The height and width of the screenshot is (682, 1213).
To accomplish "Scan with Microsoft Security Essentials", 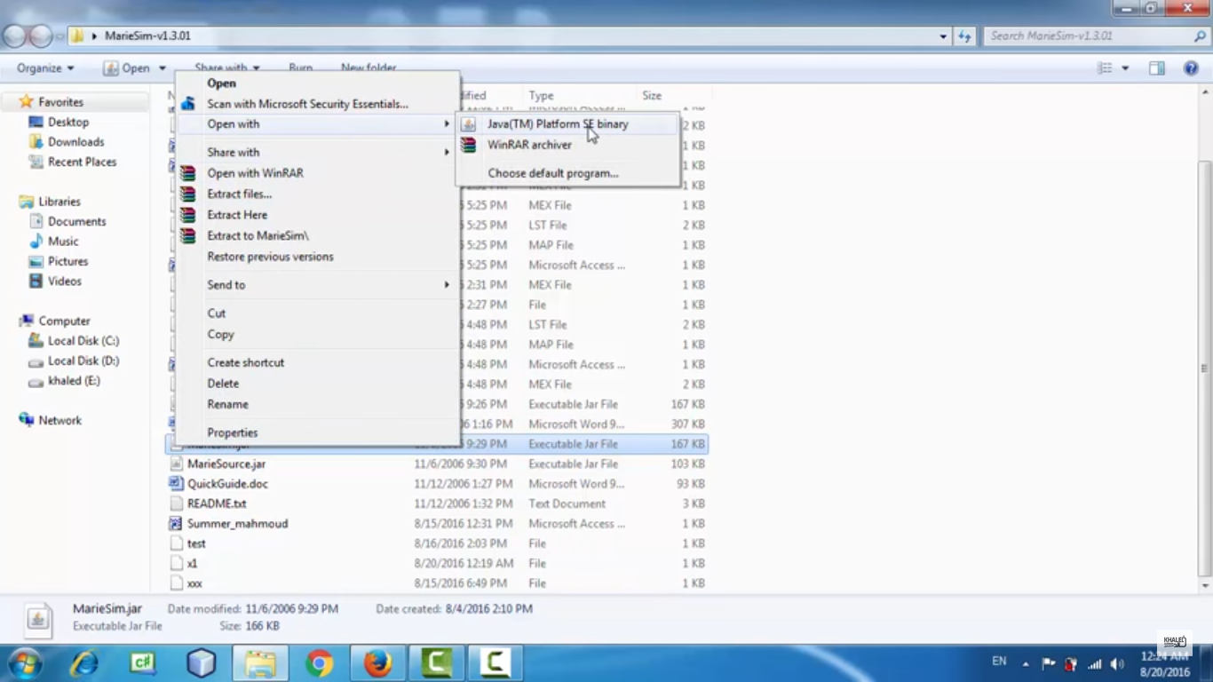I will [307, 104].
